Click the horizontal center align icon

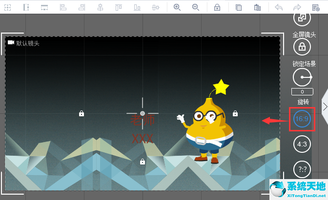(x=100, y=7)
